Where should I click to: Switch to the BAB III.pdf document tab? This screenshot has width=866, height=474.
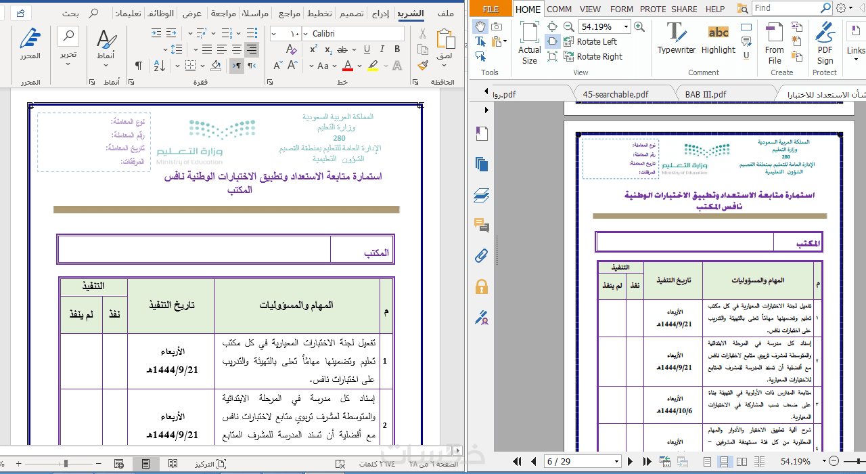[706, 94]
